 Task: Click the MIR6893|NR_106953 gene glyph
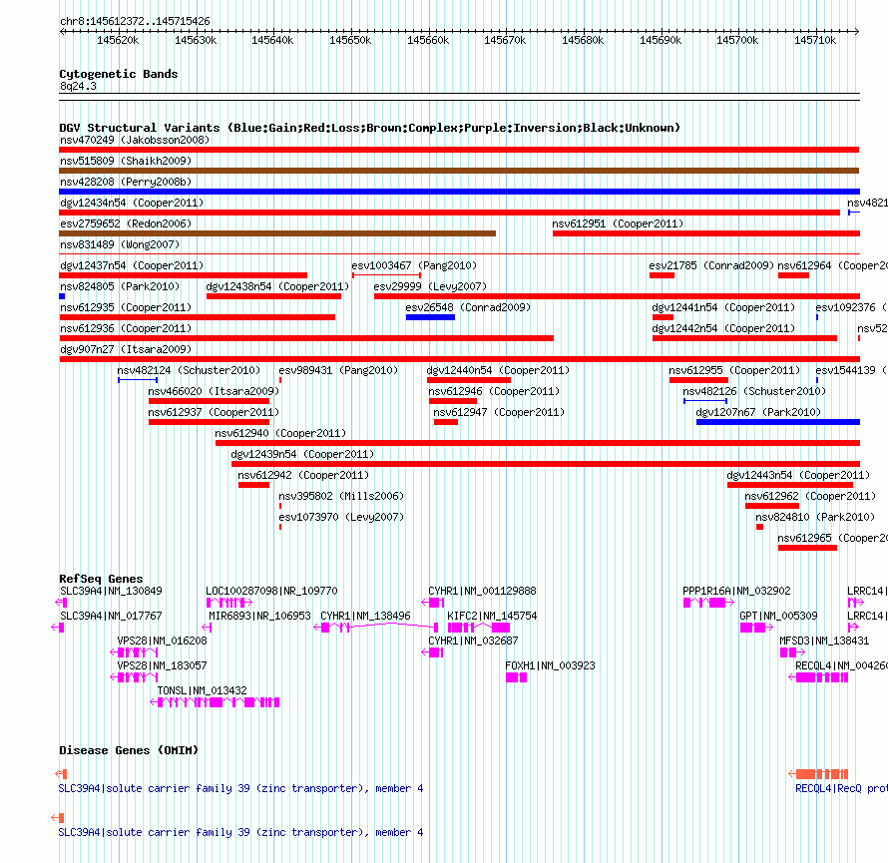(207, 628)
